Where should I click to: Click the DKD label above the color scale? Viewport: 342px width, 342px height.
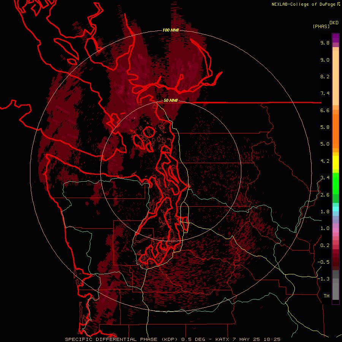coord(334,22)
